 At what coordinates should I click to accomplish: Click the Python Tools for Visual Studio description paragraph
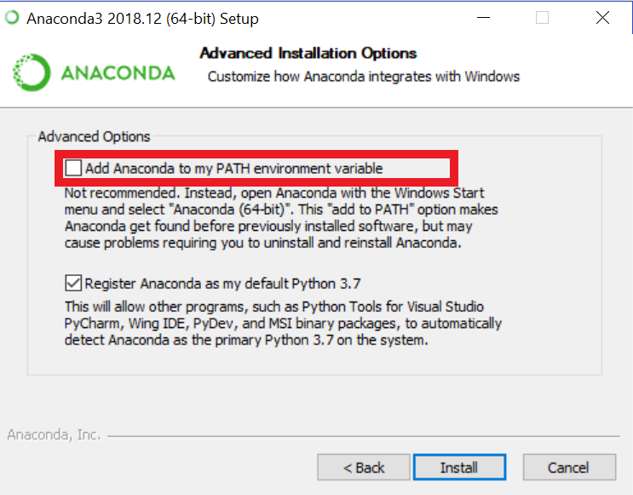point(283,323)
